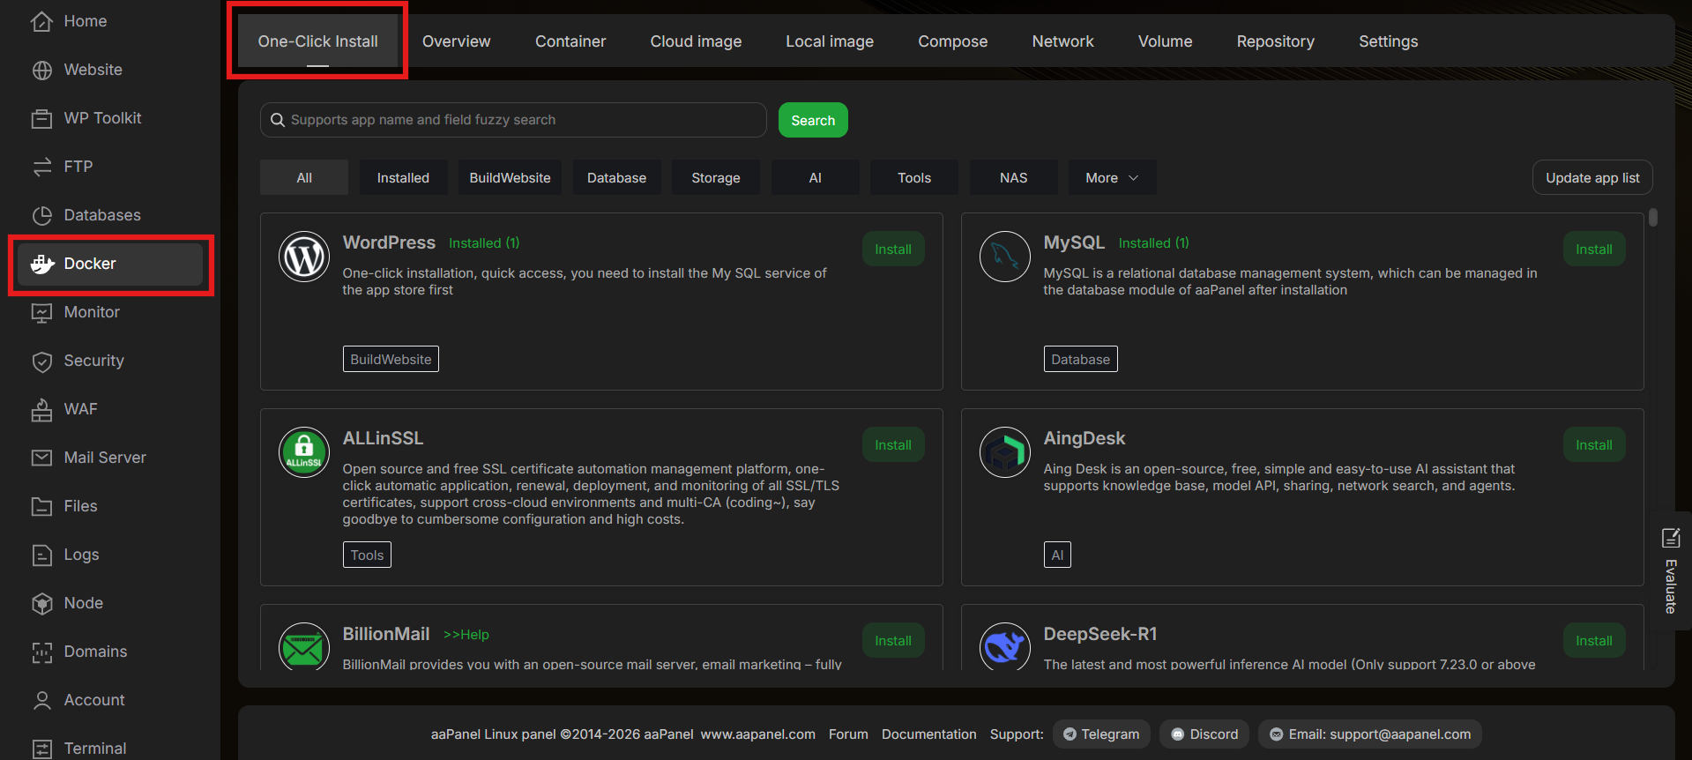
Task: Click the FTP arrows icon in sidebar
Action: coord(41,167)
